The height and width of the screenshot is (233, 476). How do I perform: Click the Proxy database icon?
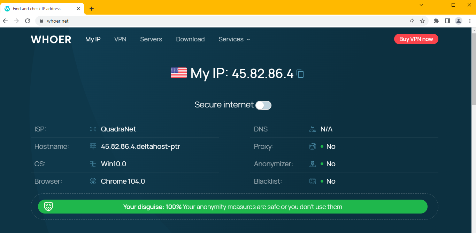[313, 147]
